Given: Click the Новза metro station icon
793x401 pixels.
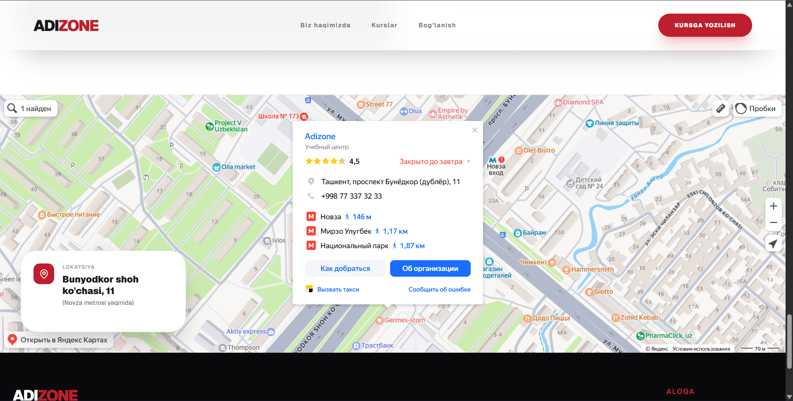Looking at the screenshot, I should 311,216.
